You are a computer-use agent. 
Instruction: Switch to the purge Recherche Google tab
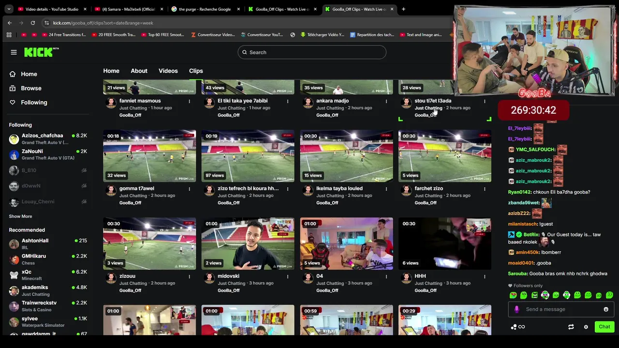pos(205,9)
